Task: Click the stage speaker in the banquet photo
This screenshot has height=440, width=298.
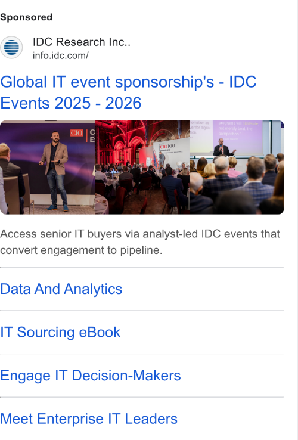Action: pyautogui.click(x=162, y=159)
